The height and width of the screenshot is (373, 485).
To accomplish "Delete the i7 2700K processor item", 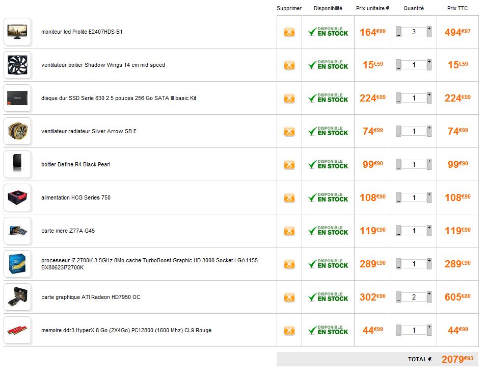I will point(289,264).
